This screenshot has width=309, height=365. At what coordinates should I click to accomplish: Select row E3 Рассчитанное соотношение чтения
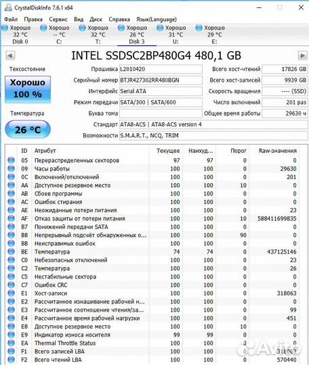click(153, 310)
